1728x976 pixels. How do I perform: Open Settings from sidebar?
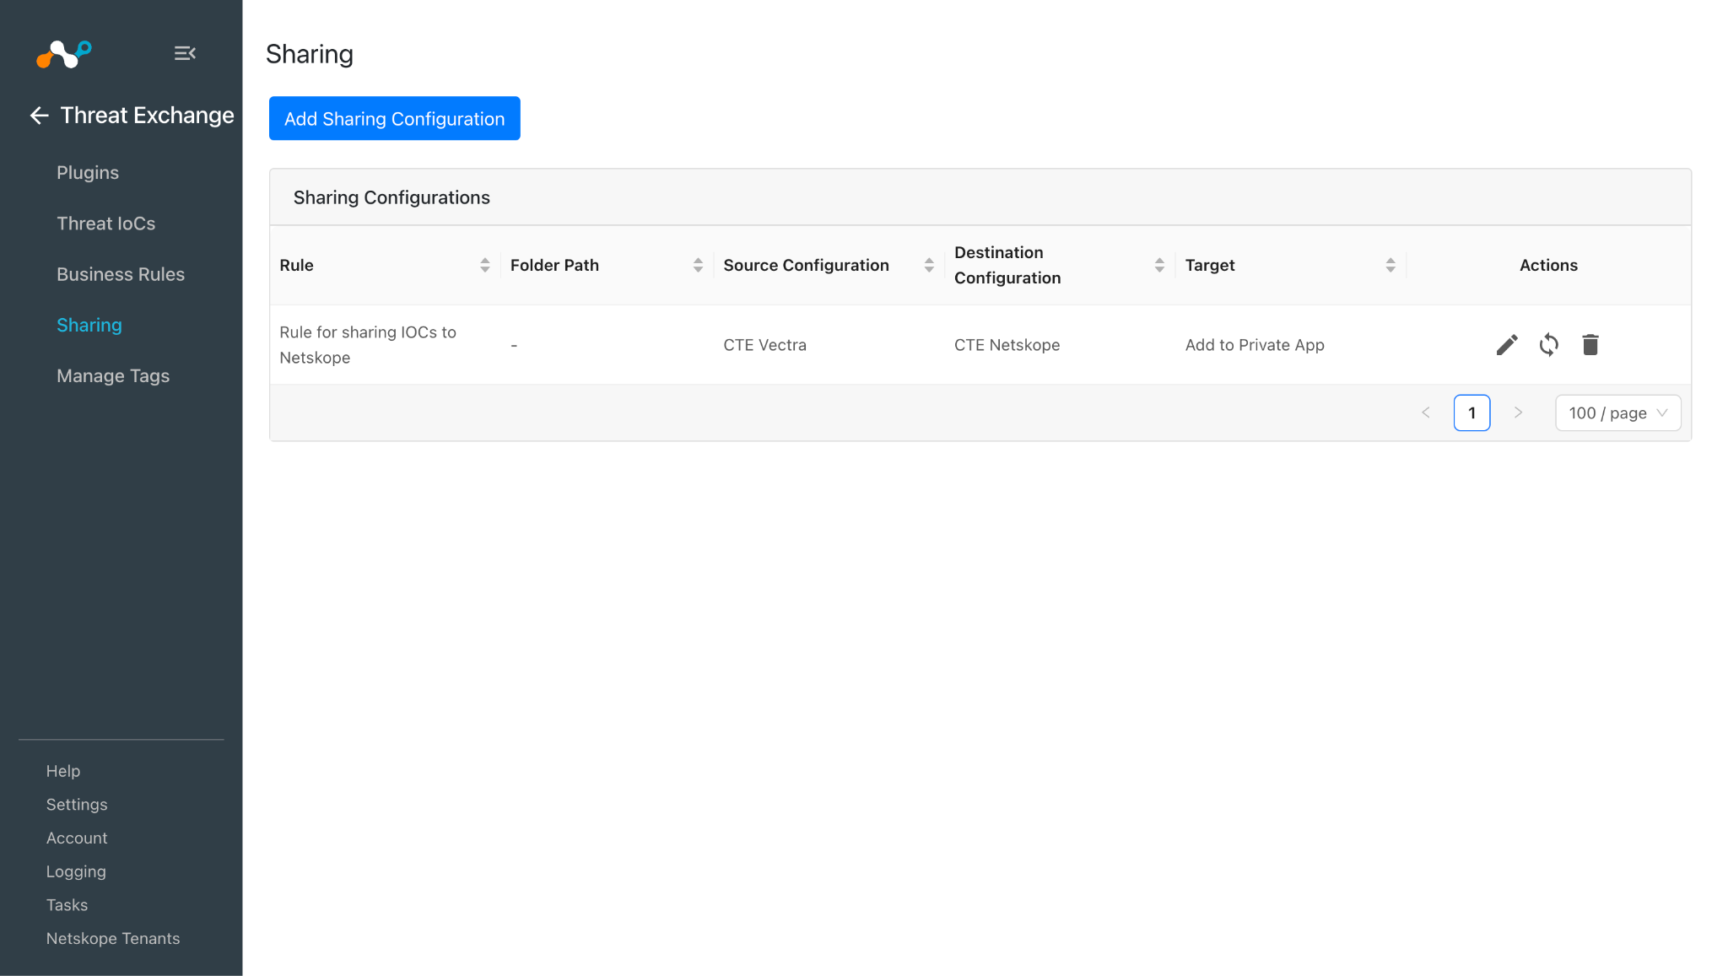point(77,805)
